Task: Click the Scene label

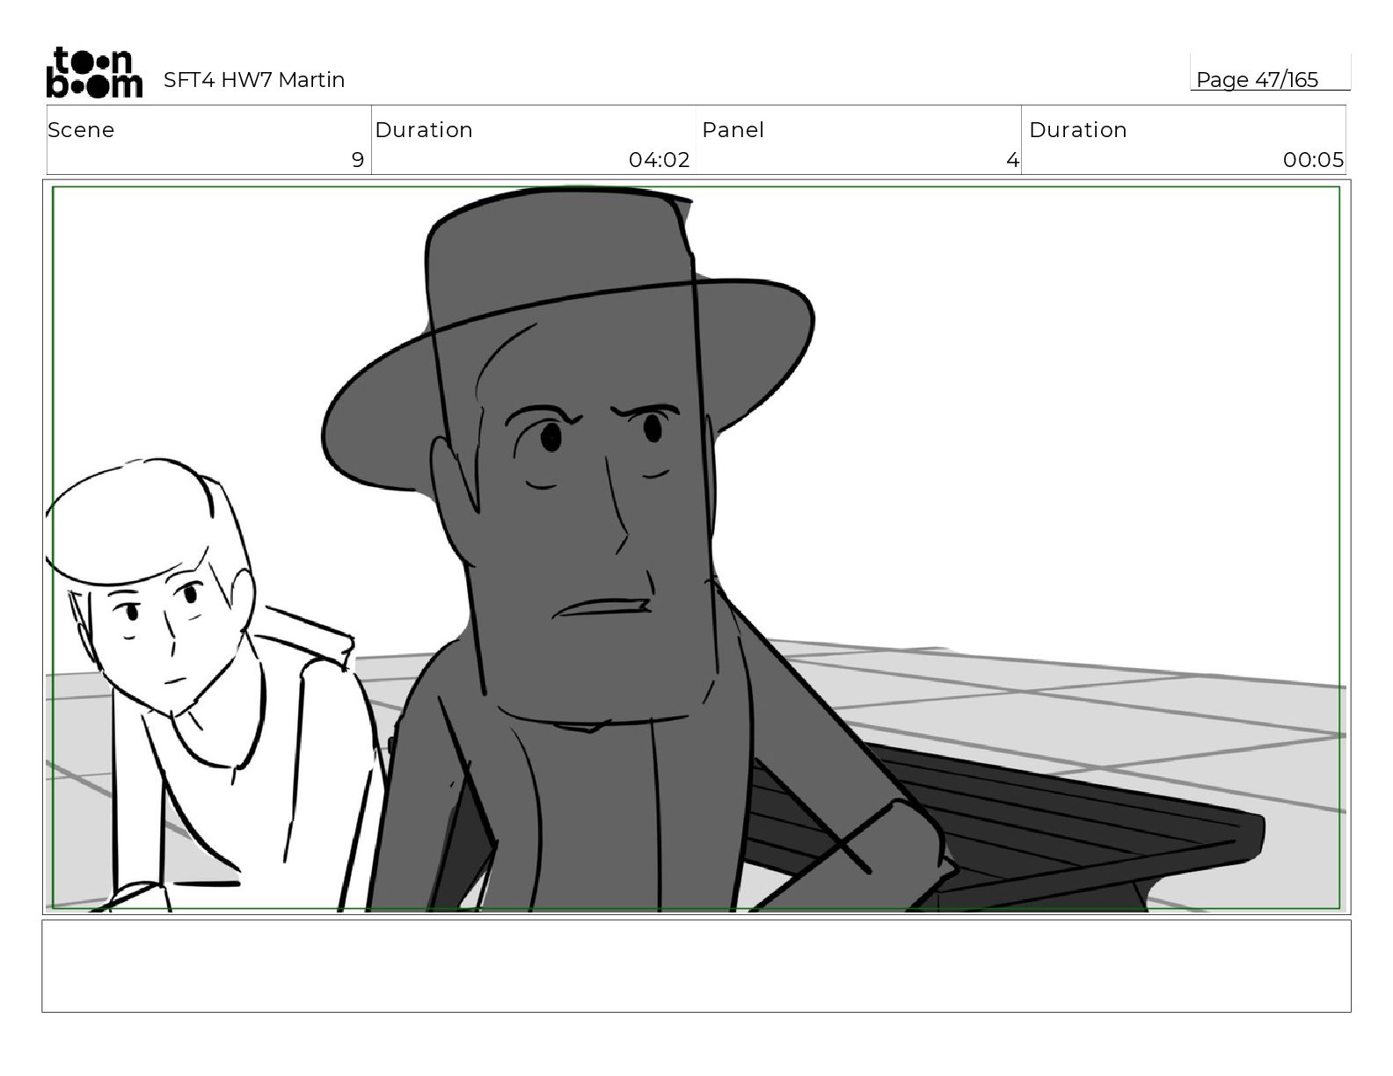Action: 81,130
